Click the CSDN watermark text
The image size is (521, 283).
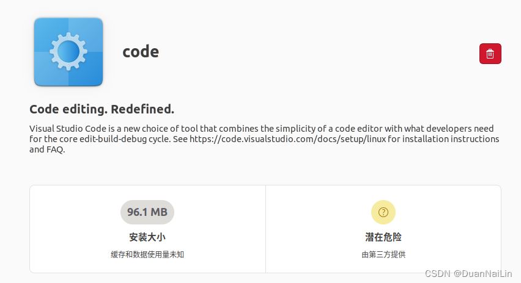pyautogui.click(x=438, y=274)
